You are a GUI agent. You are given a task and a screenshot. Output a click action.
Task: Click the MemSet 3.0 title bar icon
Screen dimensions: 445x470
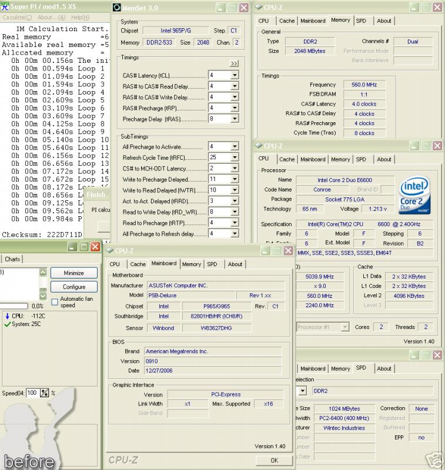coord(116,8)
